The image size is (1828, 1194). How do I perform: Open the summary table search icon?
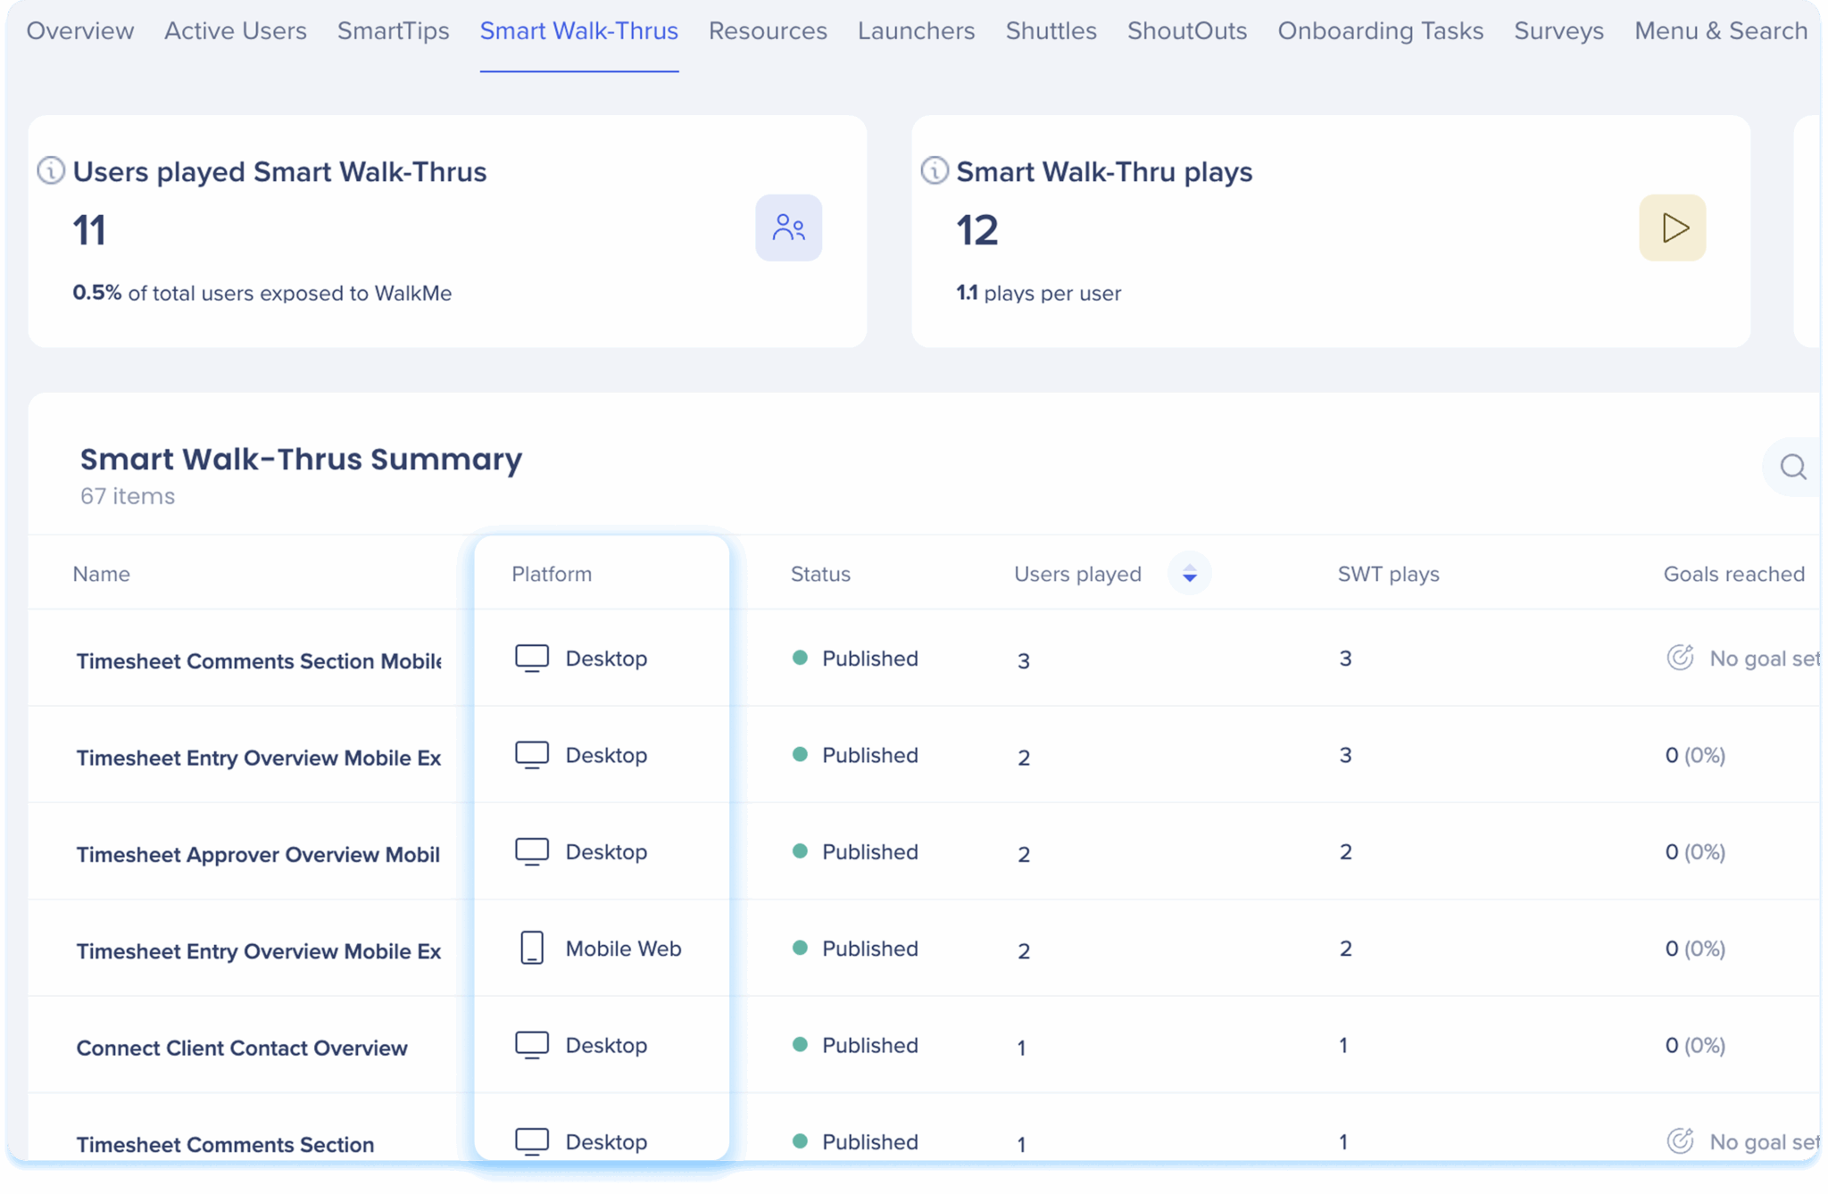pyautogui.click(x=1792, y=467)
